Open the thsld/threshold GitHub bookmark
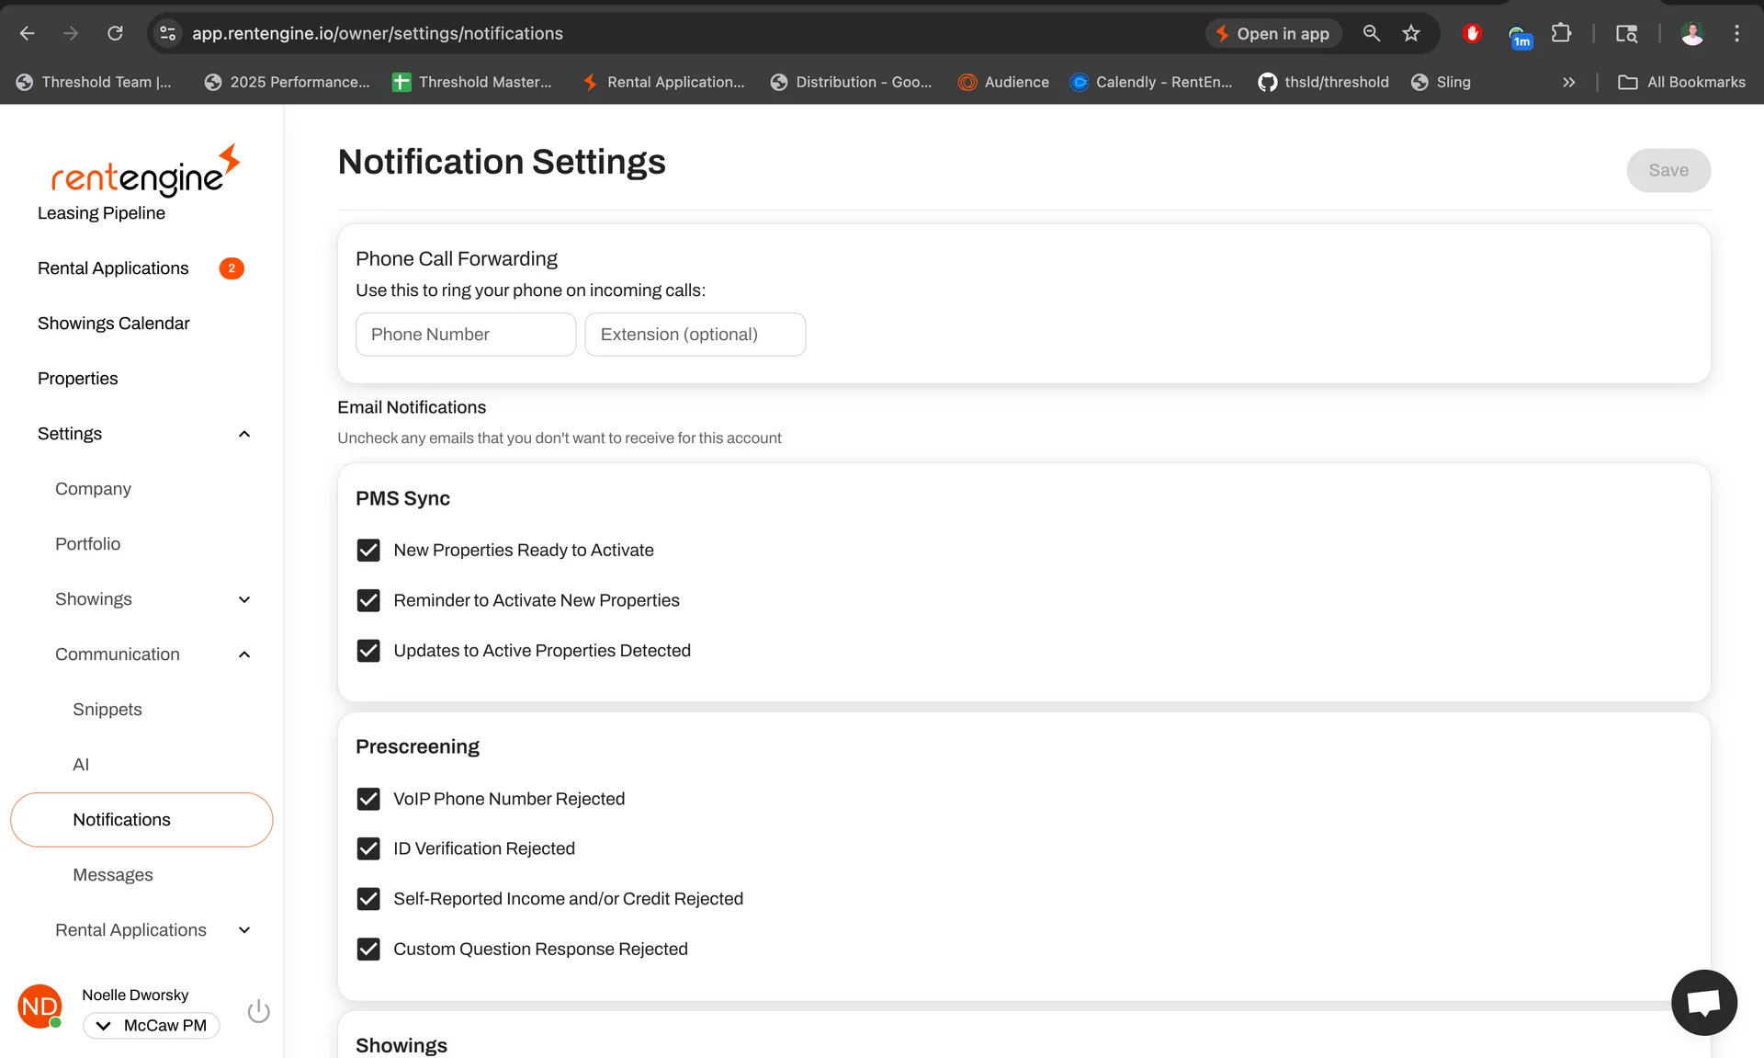Screen dimensions: 1764x1058 click(x=1323, y=82)
